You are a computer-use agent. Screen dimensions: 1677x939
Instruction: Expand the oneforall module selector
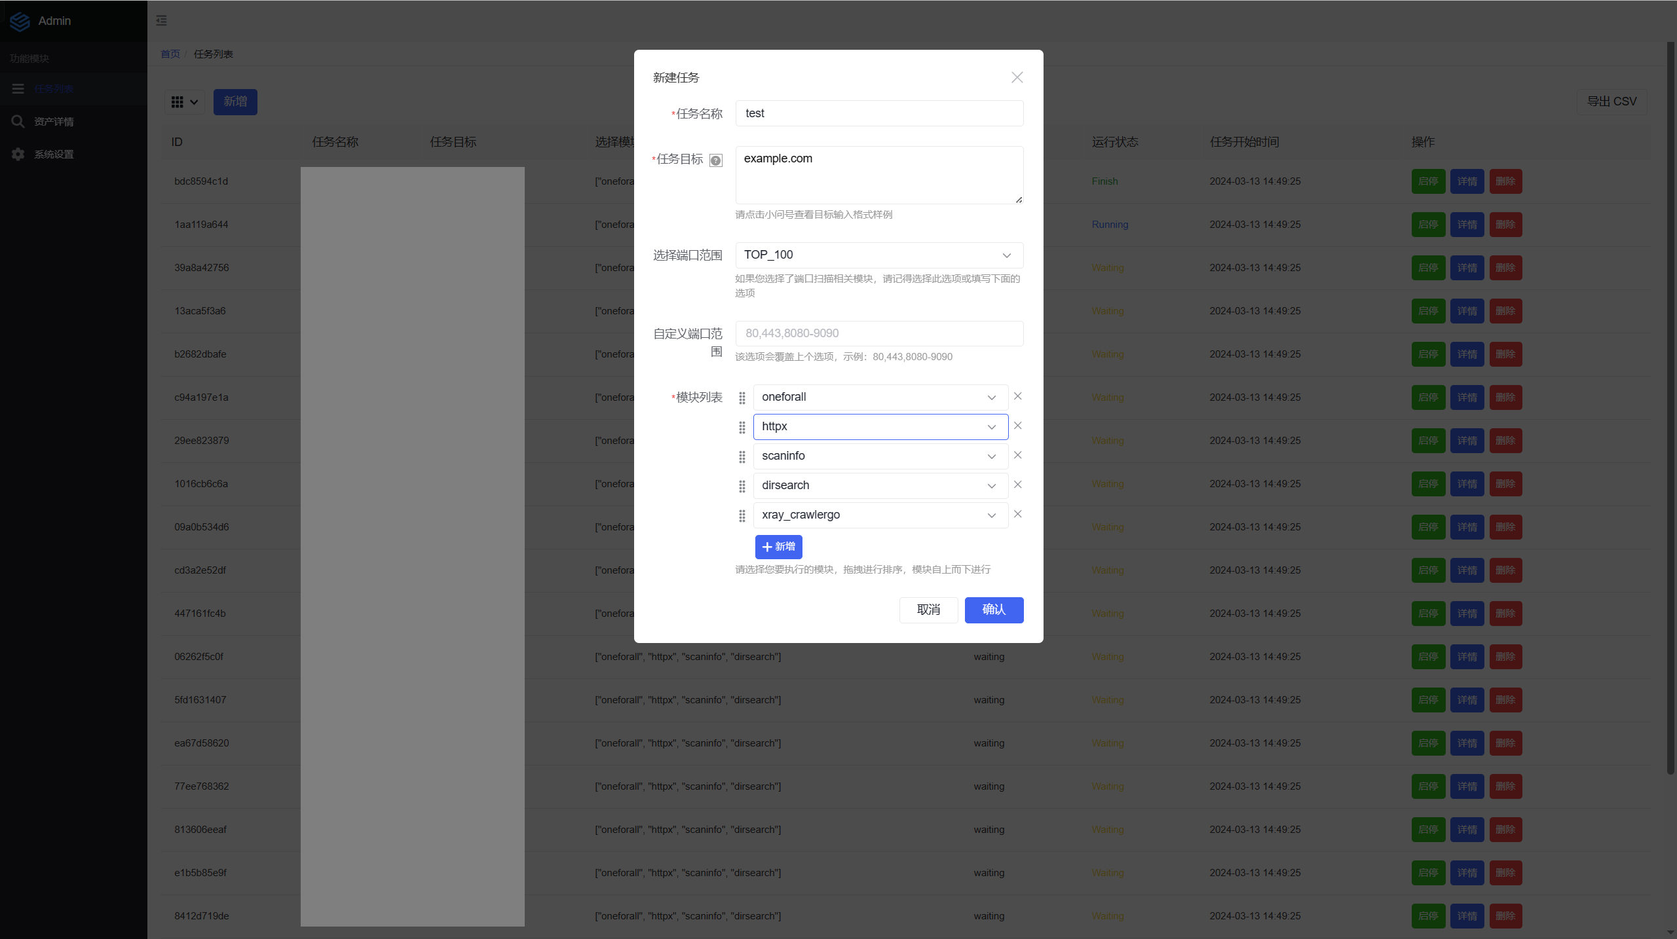880,397
